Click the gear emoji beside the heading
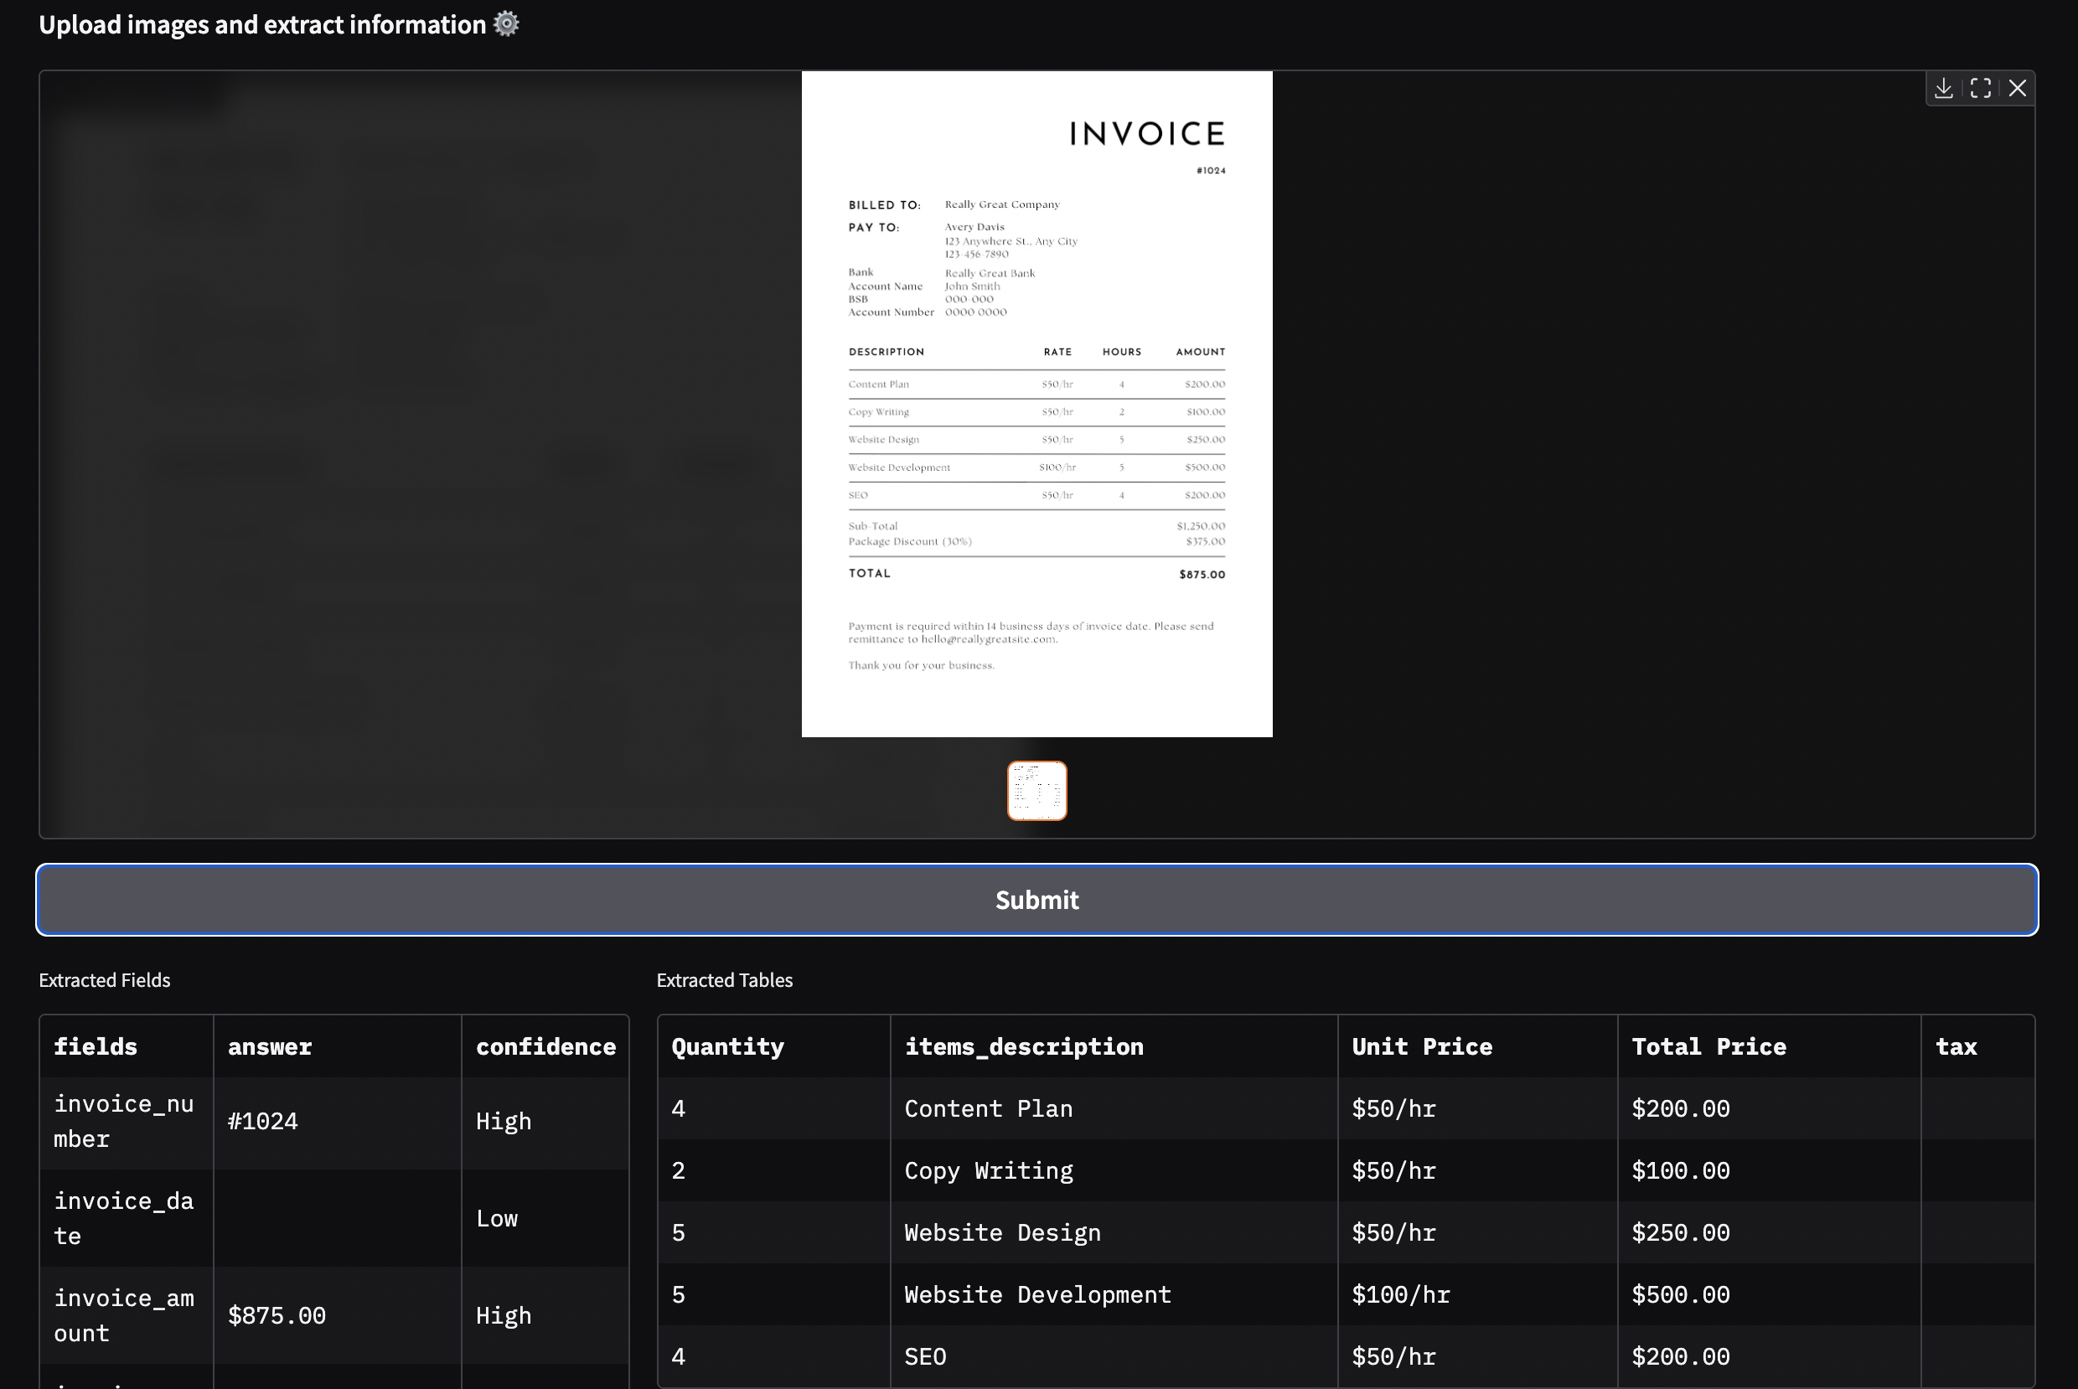 [x=506, y=24]
